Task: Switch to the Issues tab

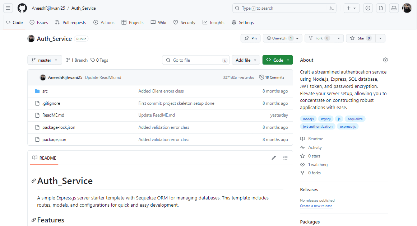Action: pyautogui.click(x=39, y=23)
